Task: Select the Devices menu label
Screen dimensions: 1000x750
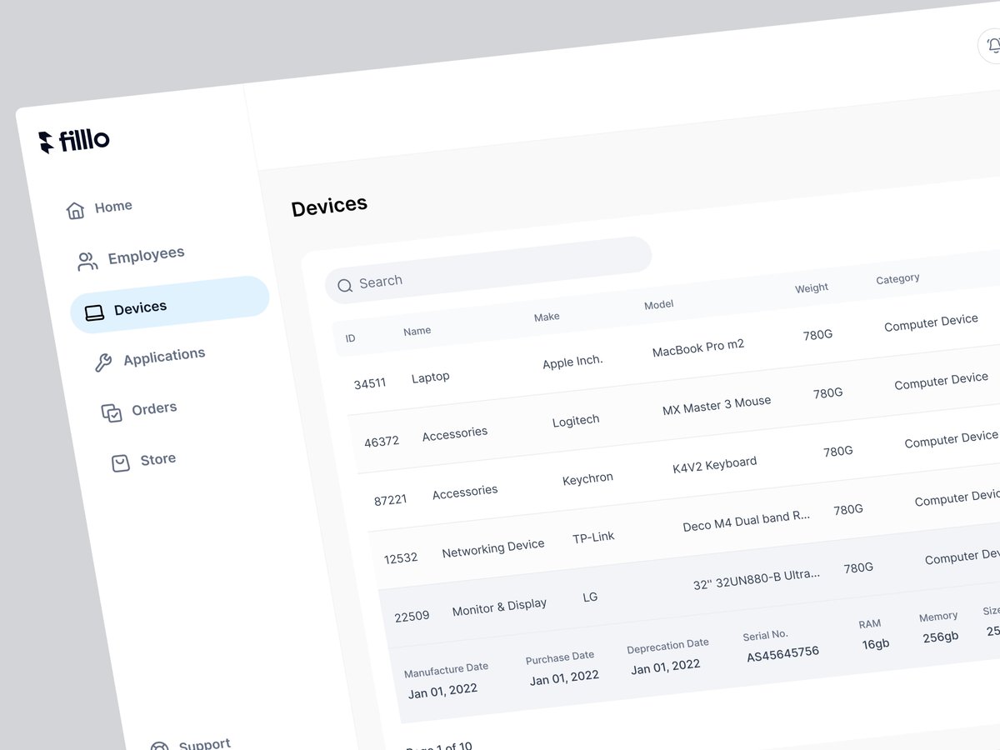Action: (x=140, y=308)
